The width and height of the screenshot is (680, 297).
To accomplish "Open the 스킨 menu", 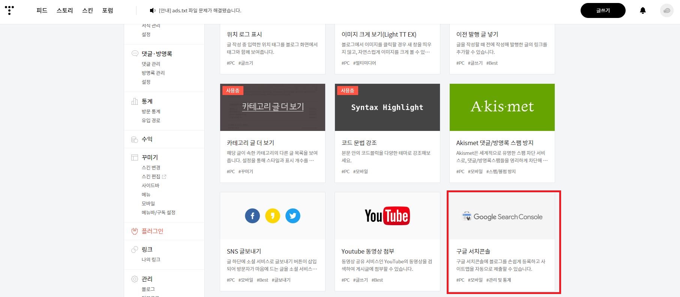I will click(88, 10).
